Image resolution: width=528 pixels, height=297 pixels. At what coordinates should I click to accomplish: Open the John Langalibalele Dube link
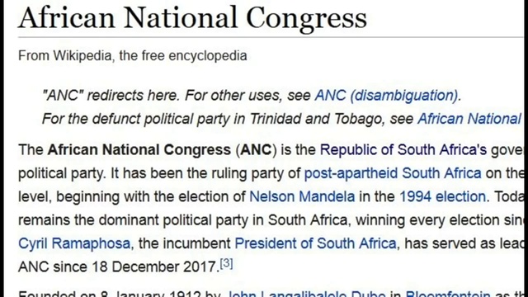(306, 294)
